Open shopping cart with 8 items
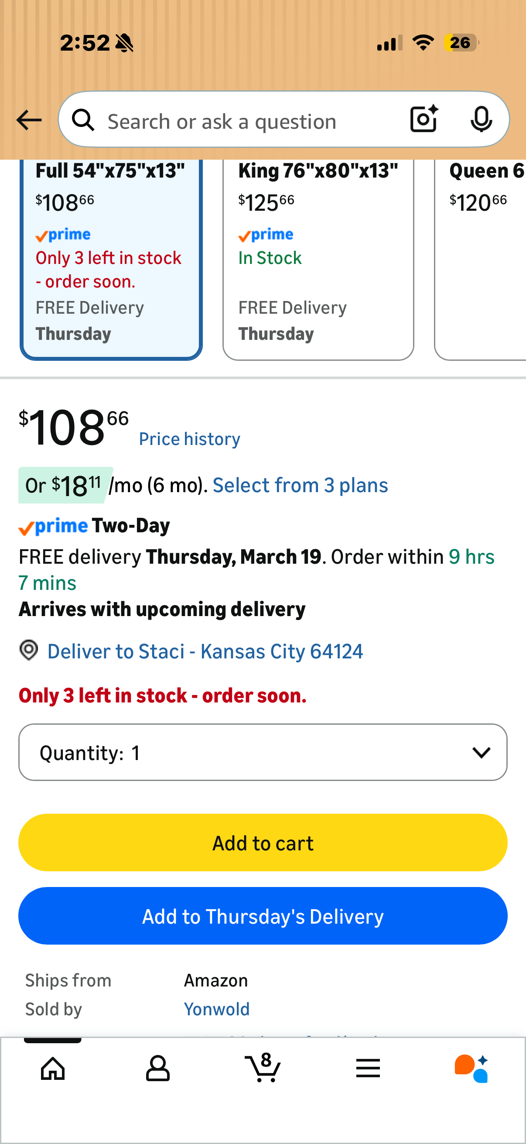 tap(263, 1067)
